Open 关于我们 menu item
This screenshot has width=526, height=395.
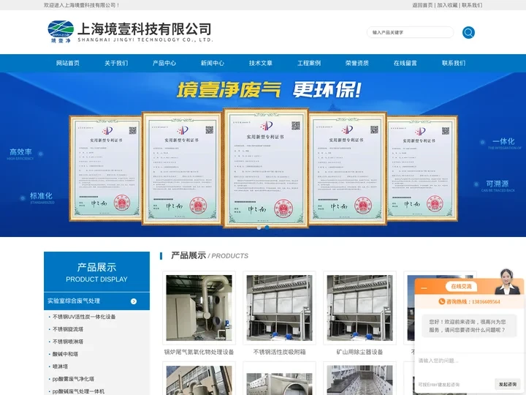point(116,63)
